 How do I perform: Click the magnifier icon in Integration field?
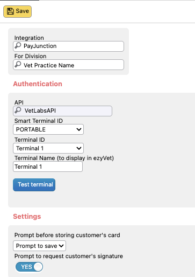18,45
